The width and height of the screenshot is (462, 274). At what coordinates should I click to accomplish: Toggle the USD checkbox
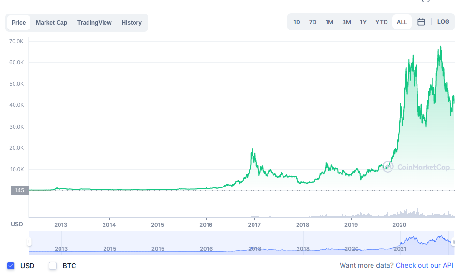click(x=11, y=266)
